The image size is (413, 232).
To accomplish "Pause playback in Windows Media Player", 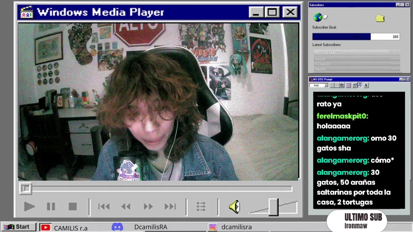I will tap(51, 207).
